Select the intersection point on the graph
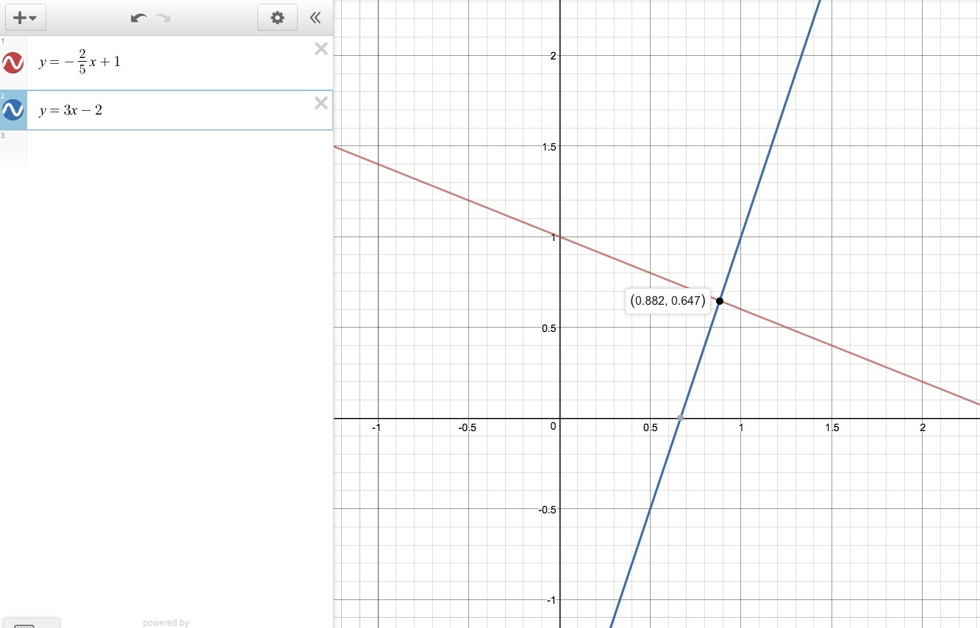 tap(720, 301)
